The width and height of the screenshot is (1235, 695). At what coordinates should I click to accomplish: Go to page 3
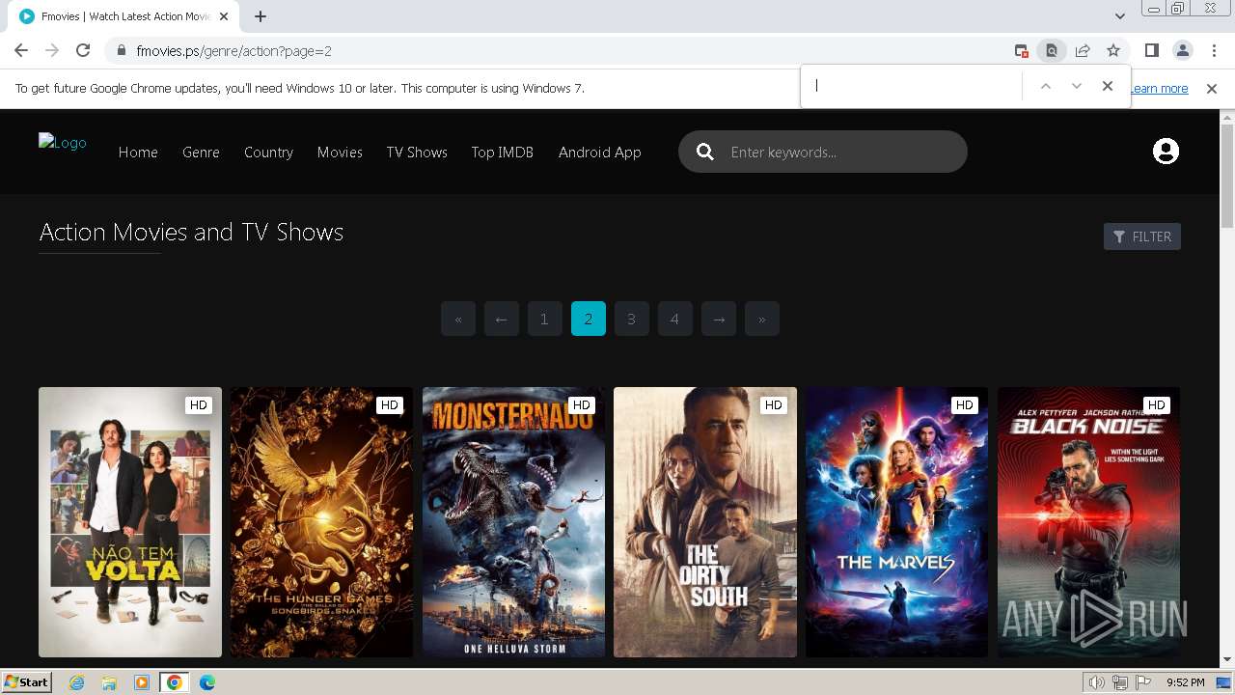tap(632, 319)
